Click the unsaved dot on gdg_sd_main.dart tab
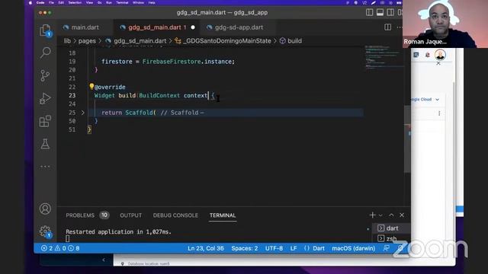Image resolution: width=488 pixels, height=274 pixels. [x=193, y=27]
